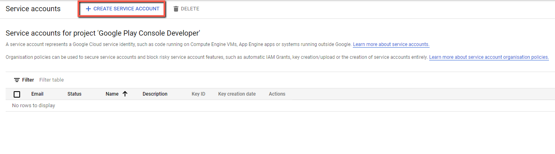
Task: Sort table by Status column
Action: click(74, 94)
